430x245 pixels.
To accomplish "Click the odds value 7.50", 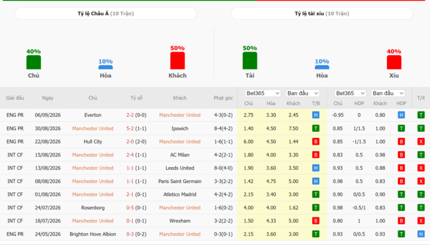I will 293,128.
